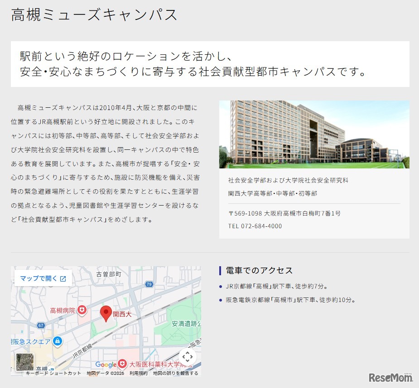Click the 高槻病院 map label text

click(x=63, y=310)
